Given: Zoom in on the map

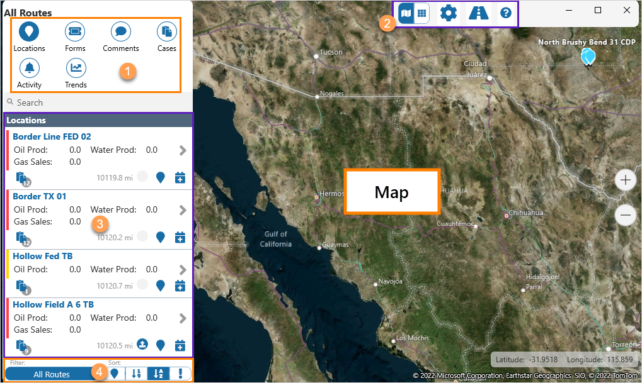Looking at the screenshot, I should [x=625, y=180].
